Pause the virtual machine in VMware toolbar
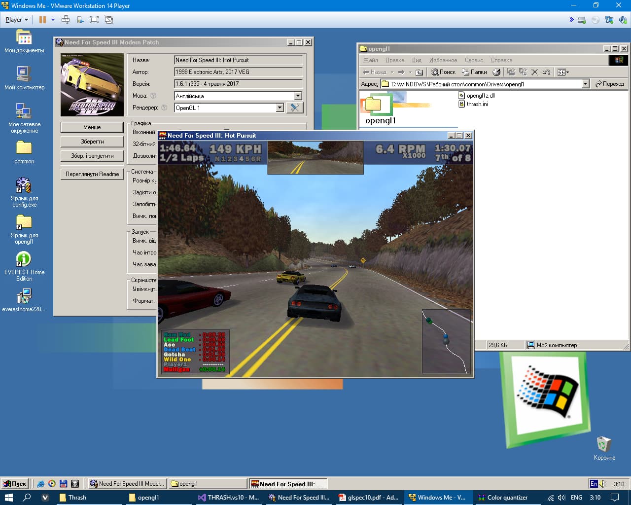Viewport: 631px width, 505px height. pos(42,20)
